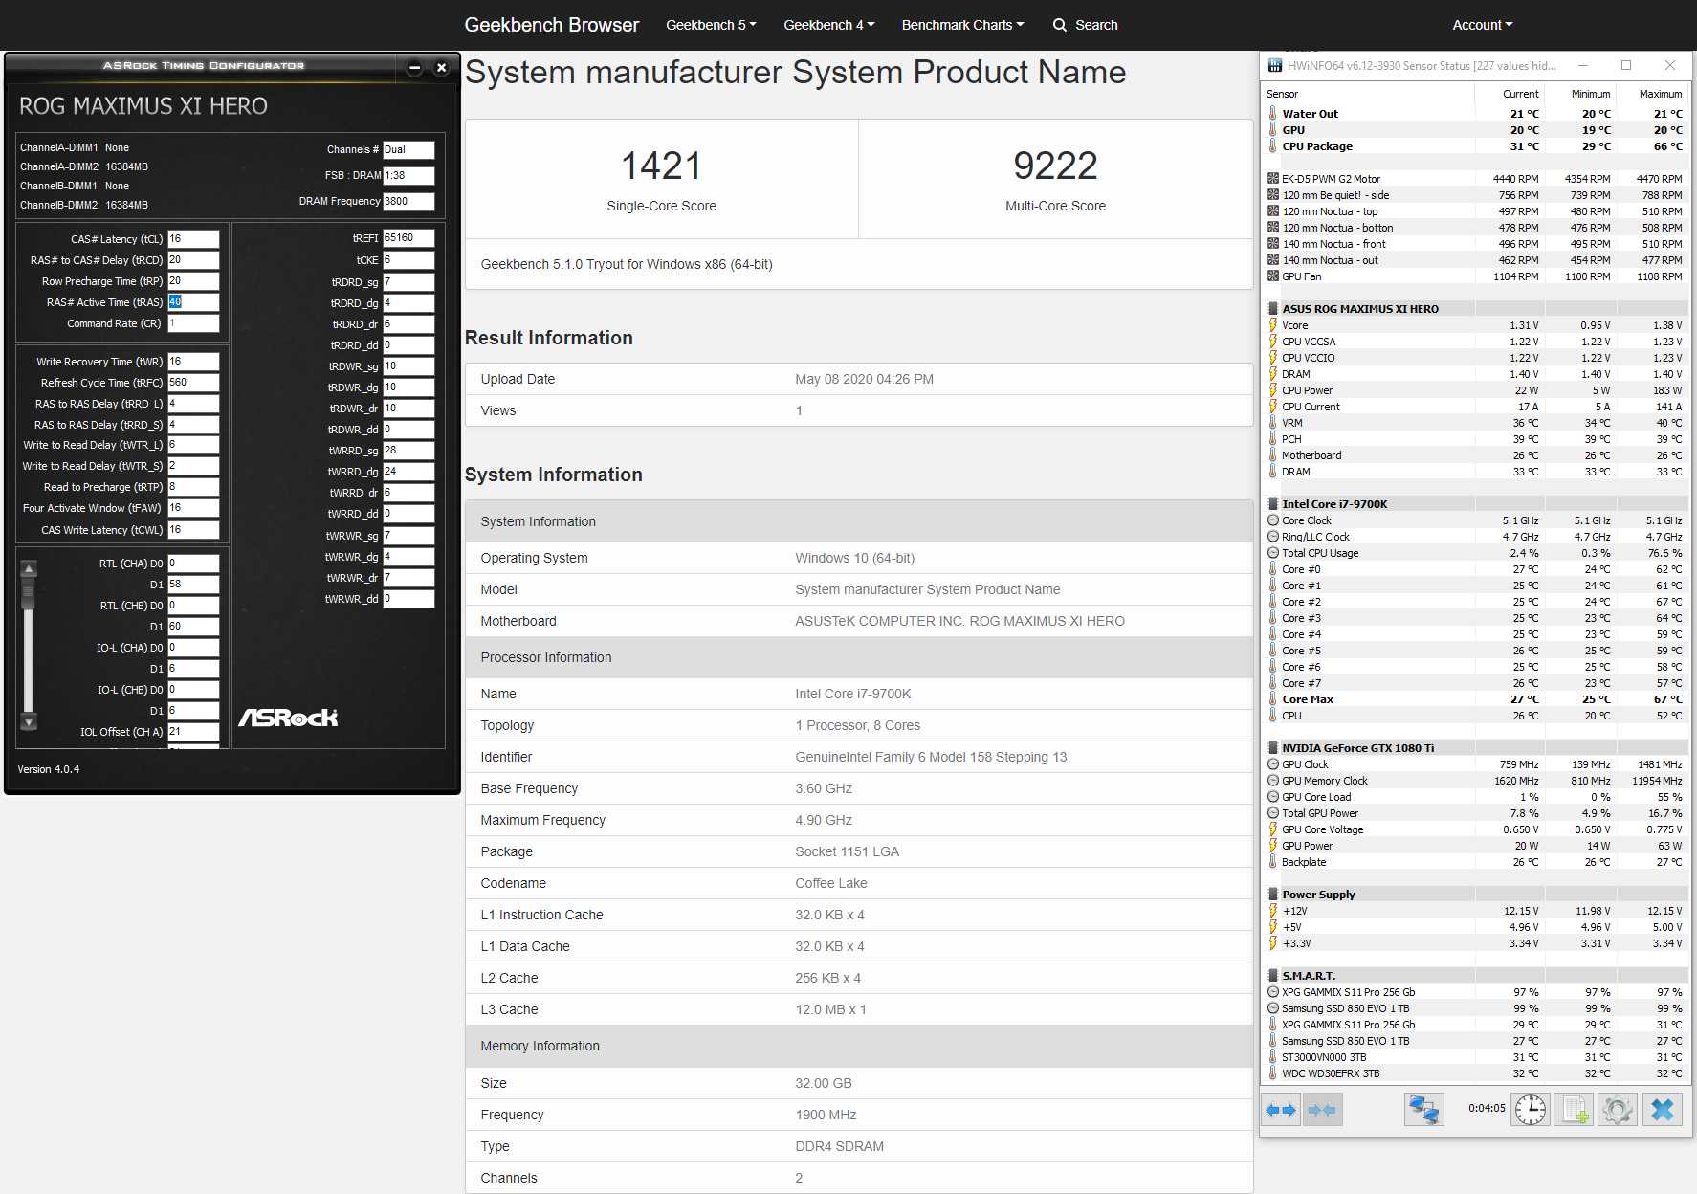Click the HWiNFO64 title bar app icon

pyautogui.click(x=1275, y=66)
